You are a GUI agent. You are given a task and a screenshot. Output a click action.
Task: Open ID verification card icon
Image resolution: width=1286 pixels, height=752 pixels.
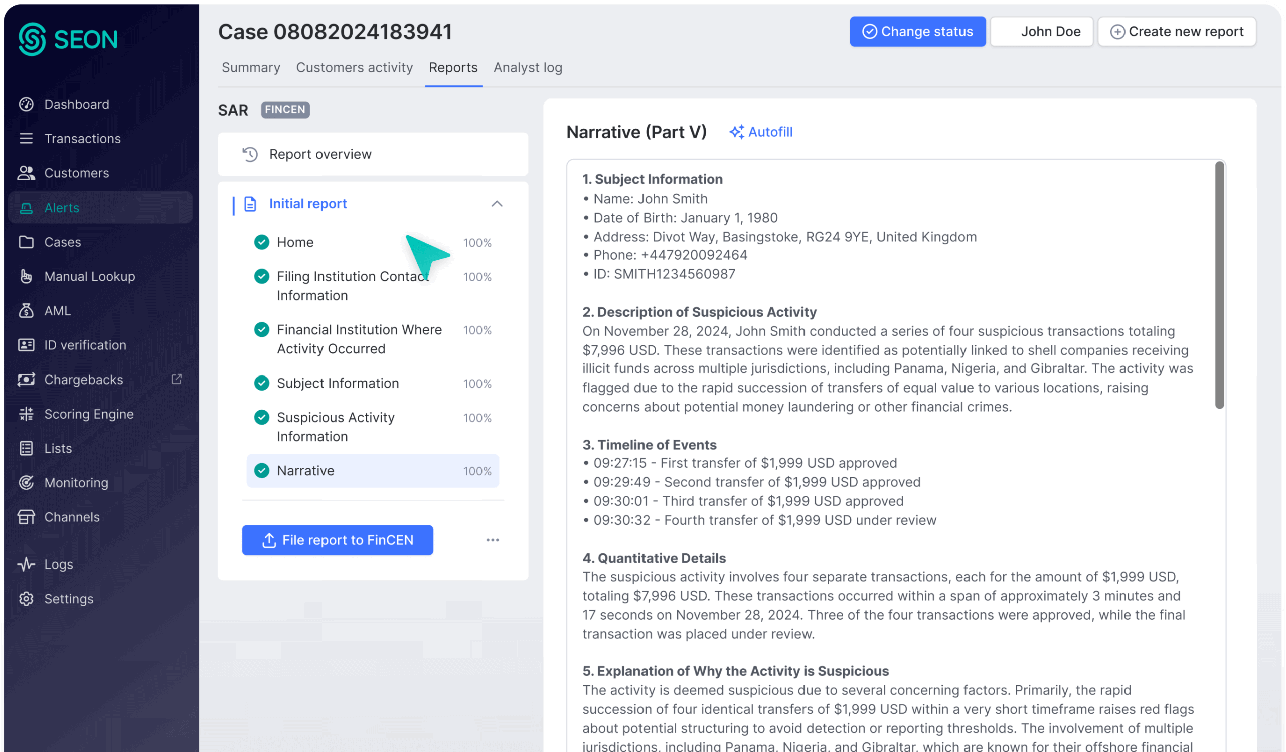pyautogui.click(x=26, y=345)
